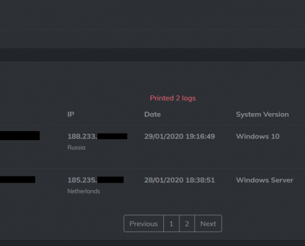Go to the Previous page
The width and height of the screenshot is (305, 246).
coord(144,223)
